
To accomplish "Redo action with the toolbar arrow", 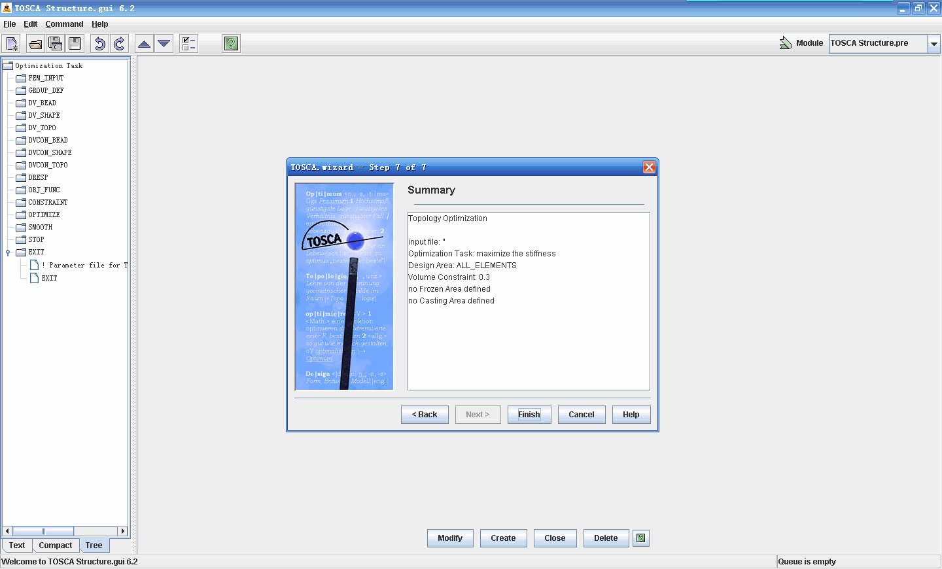I will [x=119, y=44].
